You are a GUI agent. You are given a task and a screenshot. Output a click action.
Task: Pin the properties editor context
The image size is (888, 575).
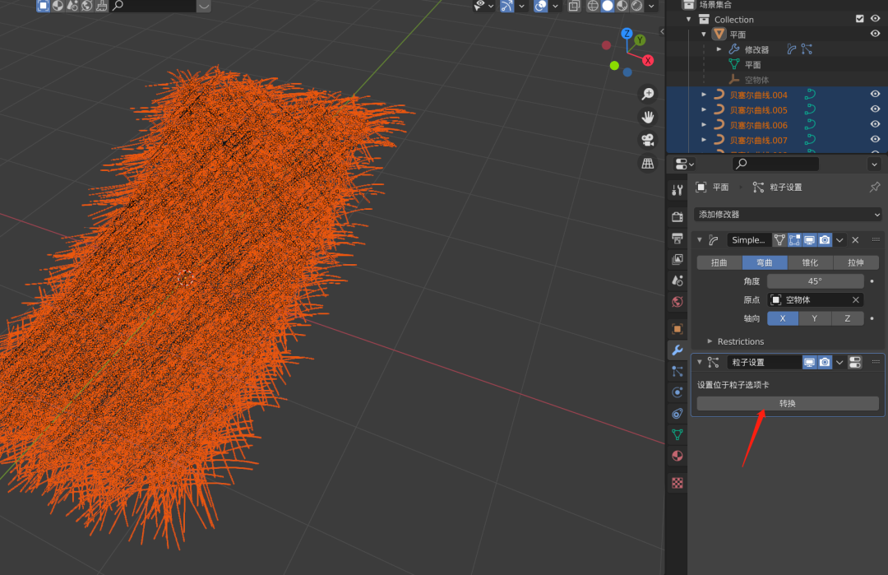click(875, 187)
